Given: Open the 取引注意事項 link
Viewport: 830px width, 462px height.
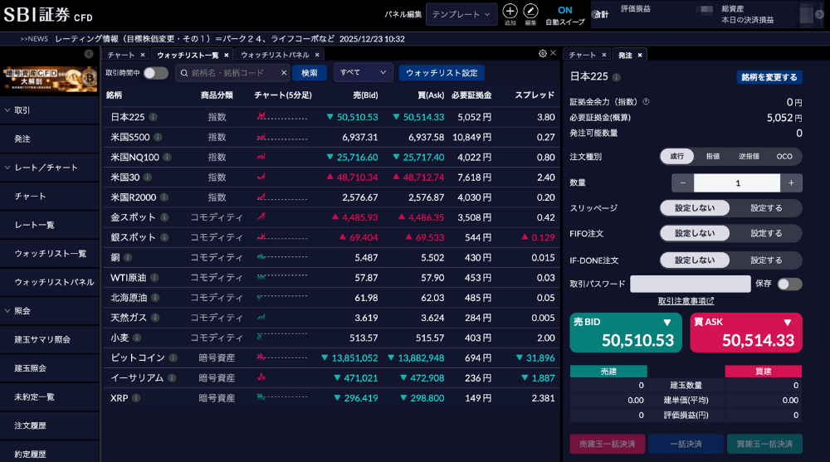Looking at the screenshot, I should [686, 300].
